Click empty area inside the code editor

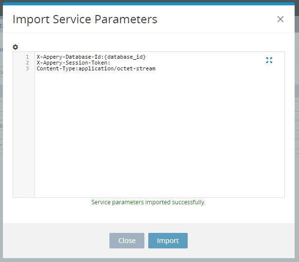click(x=159, y=133)
